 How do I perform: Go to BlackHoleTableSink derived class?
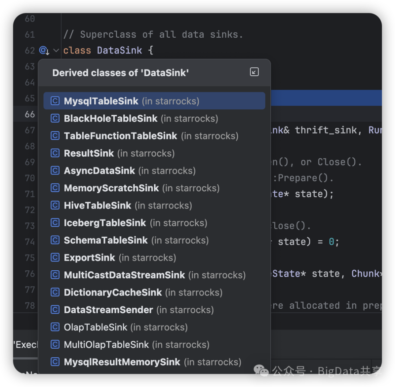154,119
